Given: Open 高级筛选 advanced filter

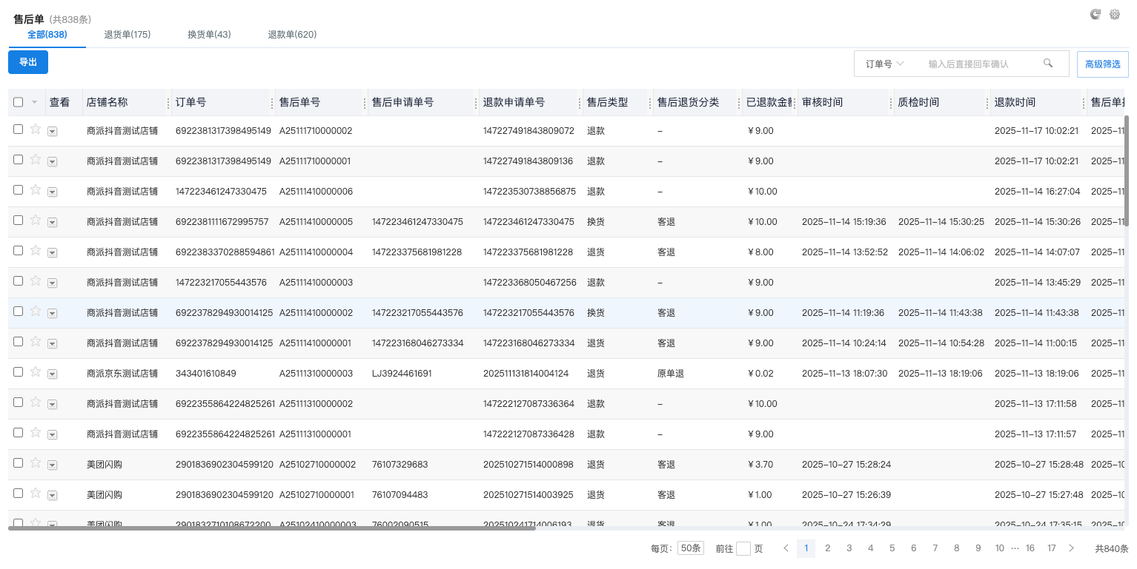Looking at the screenshot, I should [1103, 64].
